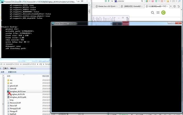183x115 pixels.
Task: Click the console window title bar icon
Action: tap(2, 2)
